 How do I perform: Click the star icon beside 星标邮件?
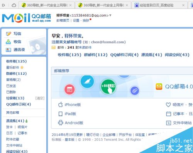coord(22,67)
